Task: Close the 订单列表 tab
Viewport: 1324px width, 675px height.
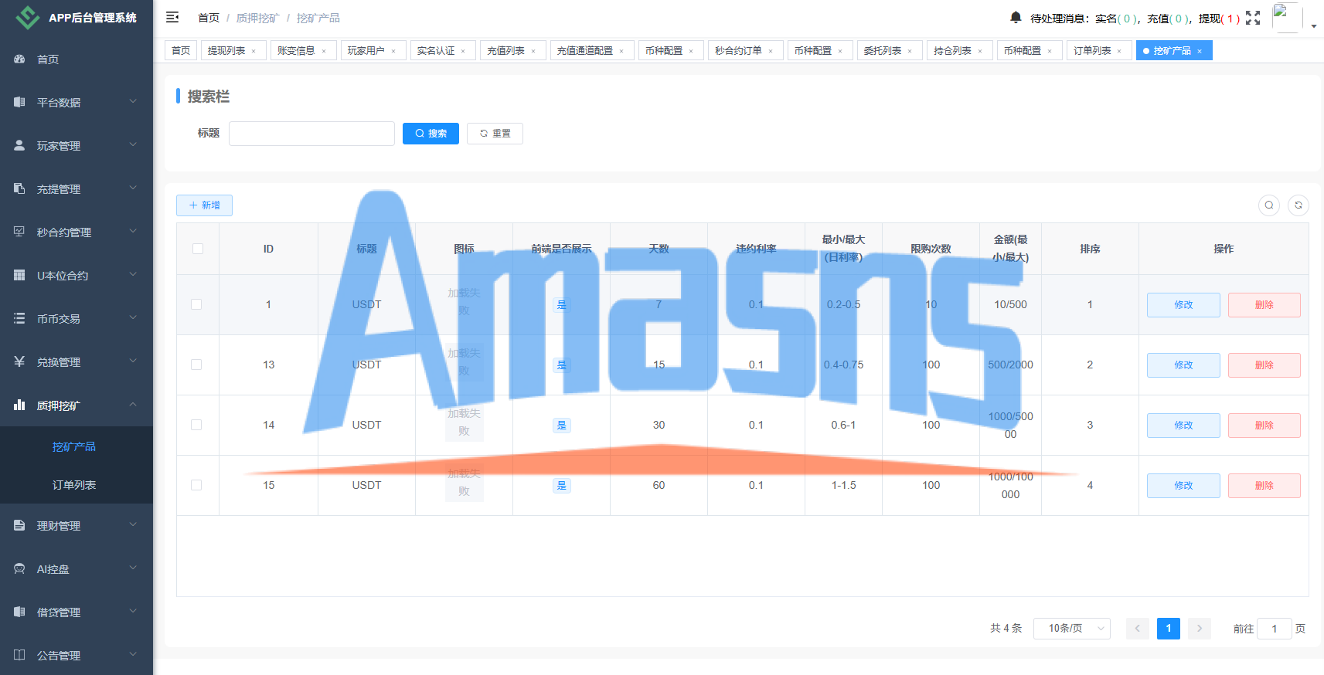Action: pos(1119,51)
